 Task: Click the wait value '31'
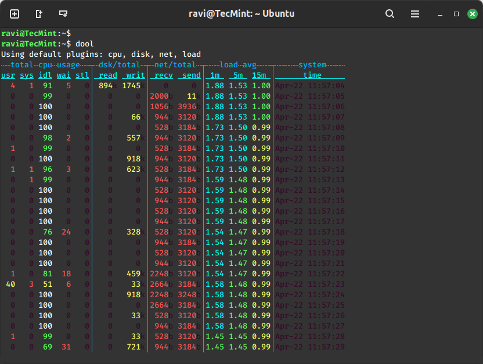66,347
